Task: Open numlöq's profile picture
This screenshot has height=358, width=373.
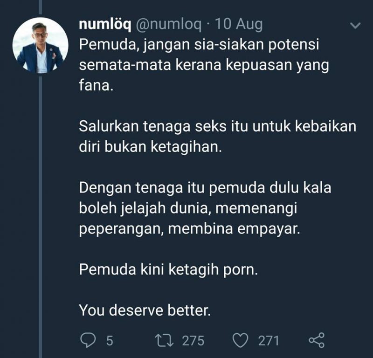Action: pos(41,45)
